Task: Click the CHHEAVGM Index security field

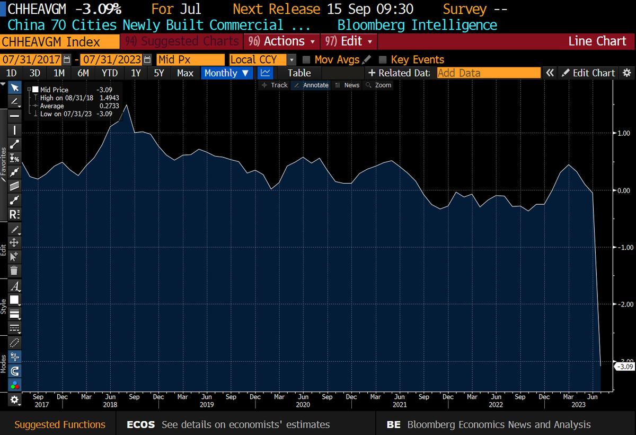Action: click(x=60, y=41)
